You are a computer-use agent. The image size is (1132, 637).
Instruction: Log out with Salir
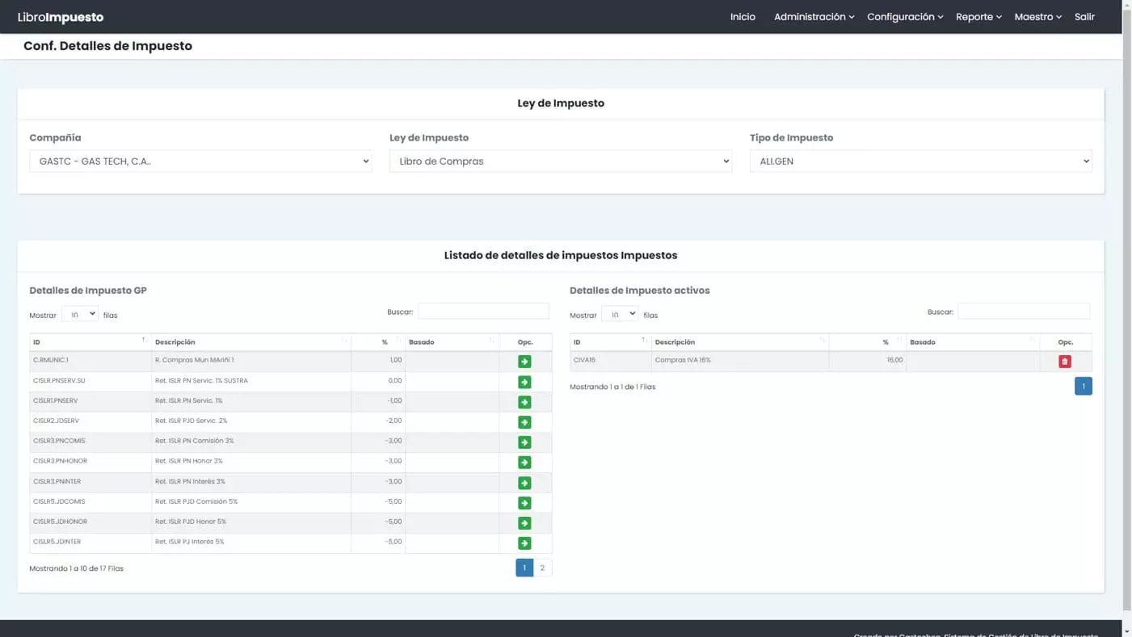click(1084, 17)
